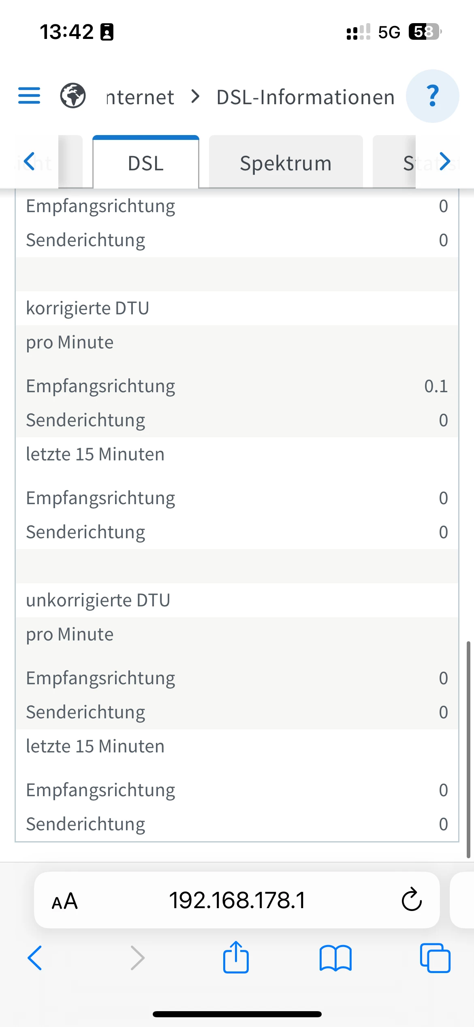Screen dimensions: 474x1027
Task: Reload the page in Safari
Action: (412, 900)
